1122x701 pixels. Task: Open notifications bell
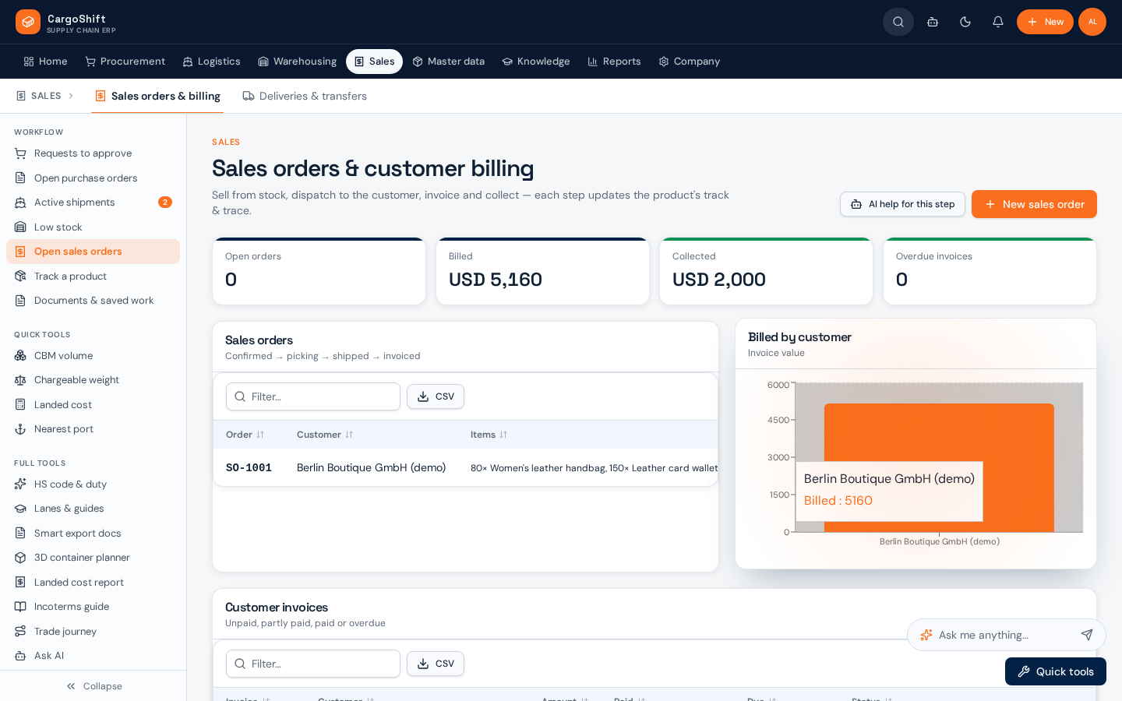pyautogui.click(x=998, y=22)
